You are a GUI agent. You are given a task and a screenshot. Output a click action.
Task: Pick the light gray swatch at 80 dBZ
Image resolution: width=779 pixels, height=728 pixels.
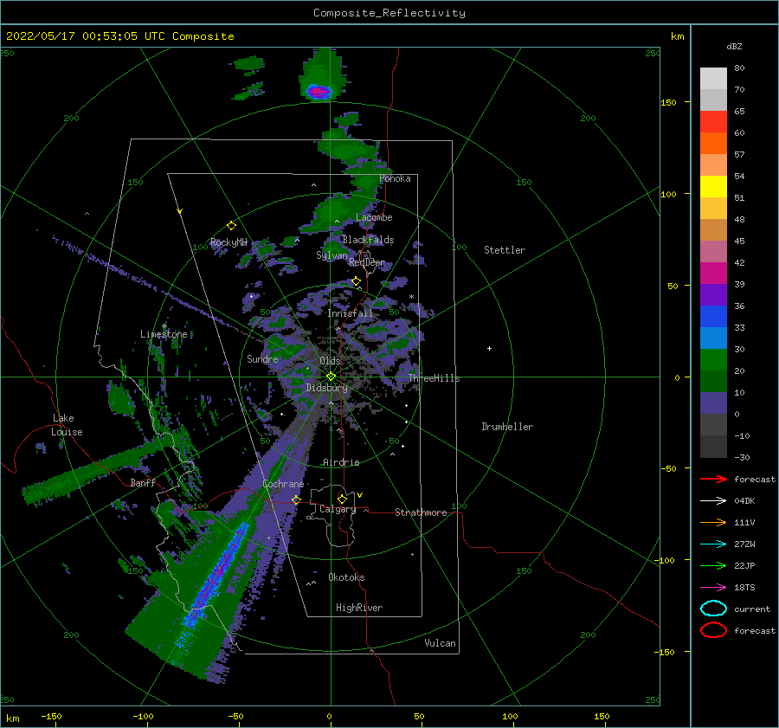(713, 79)
